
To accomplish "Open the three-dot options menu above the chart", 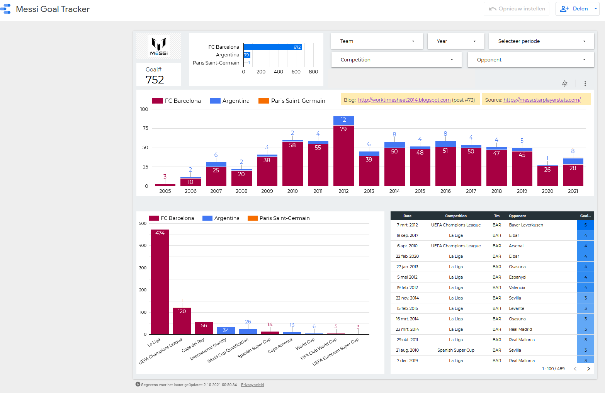I will (585, 83).
